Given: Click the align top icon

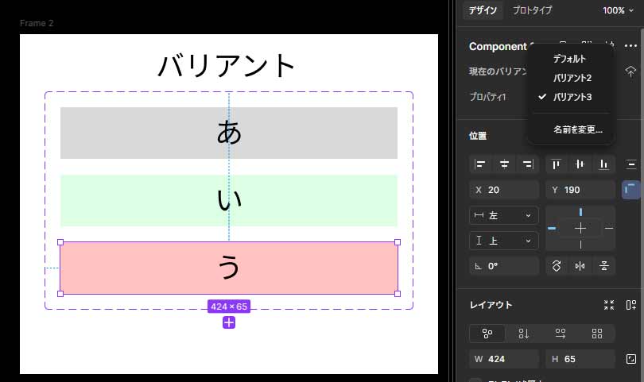Looking at the screenshot, I should [557, 164].
